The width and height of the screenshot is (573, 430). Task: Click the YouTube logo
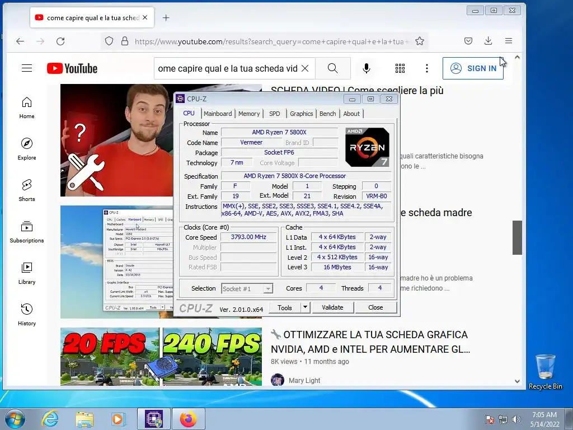72,68
